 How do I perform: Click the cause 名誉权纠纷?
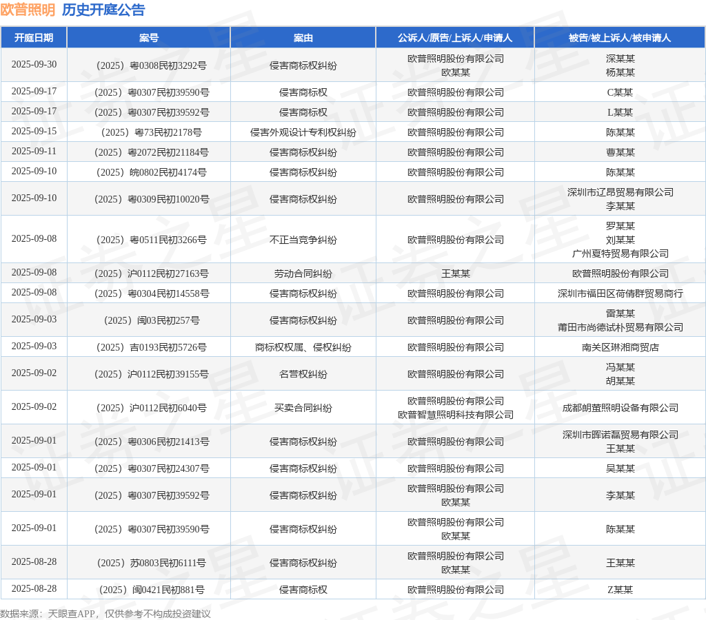click(303, 374)
